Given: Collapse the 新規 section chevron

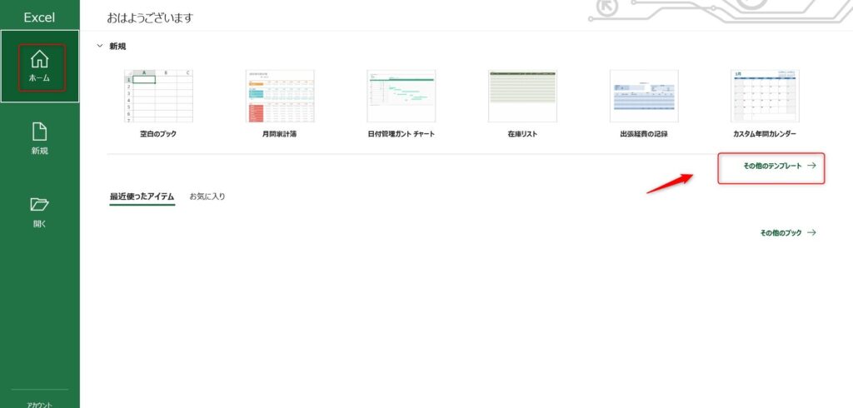Looking at the screenshot, I should point(100,47).
